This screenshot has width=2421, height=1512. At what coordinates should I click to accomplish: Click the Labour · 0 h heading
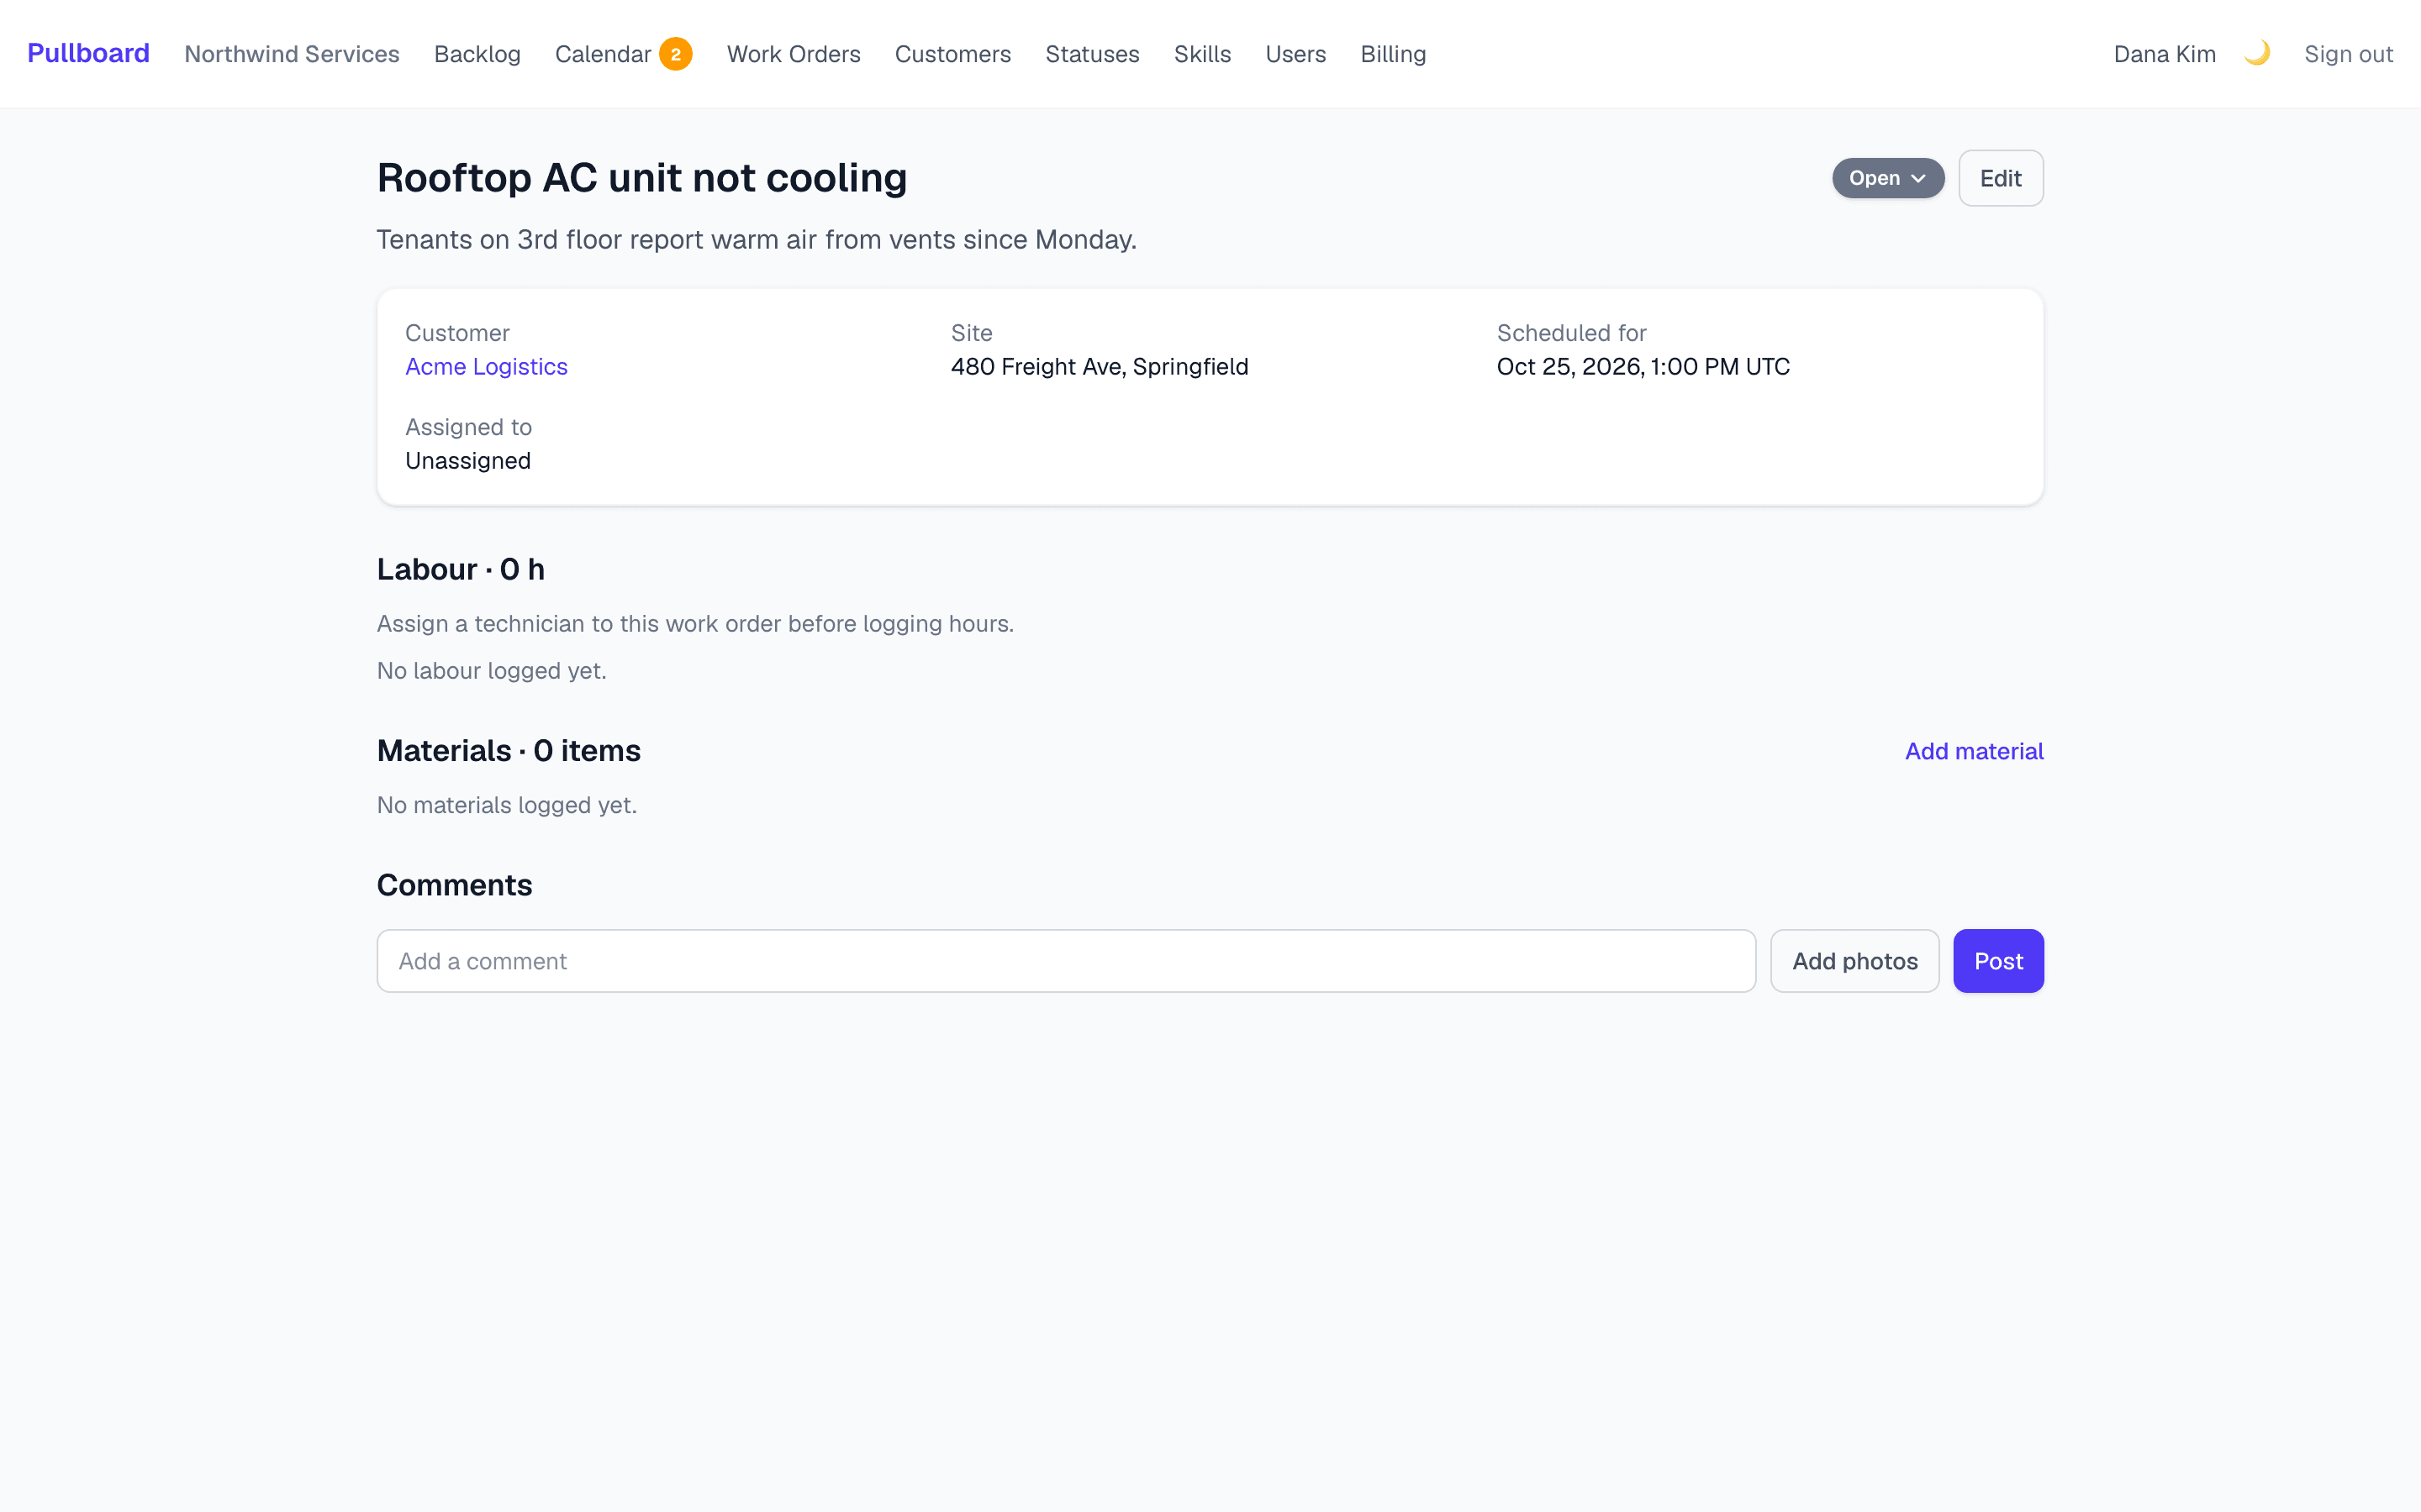462,569
